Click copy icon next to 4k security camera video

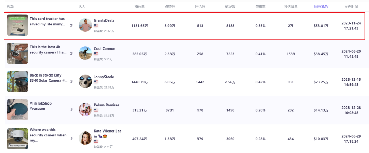(71, 53)
